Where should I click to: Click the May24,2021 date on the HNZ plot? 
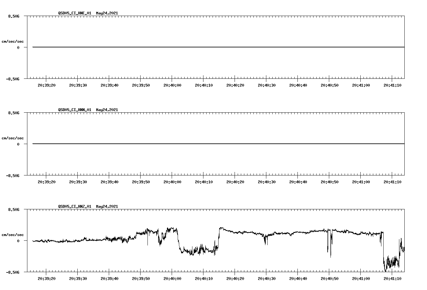(x=107, y=207)
